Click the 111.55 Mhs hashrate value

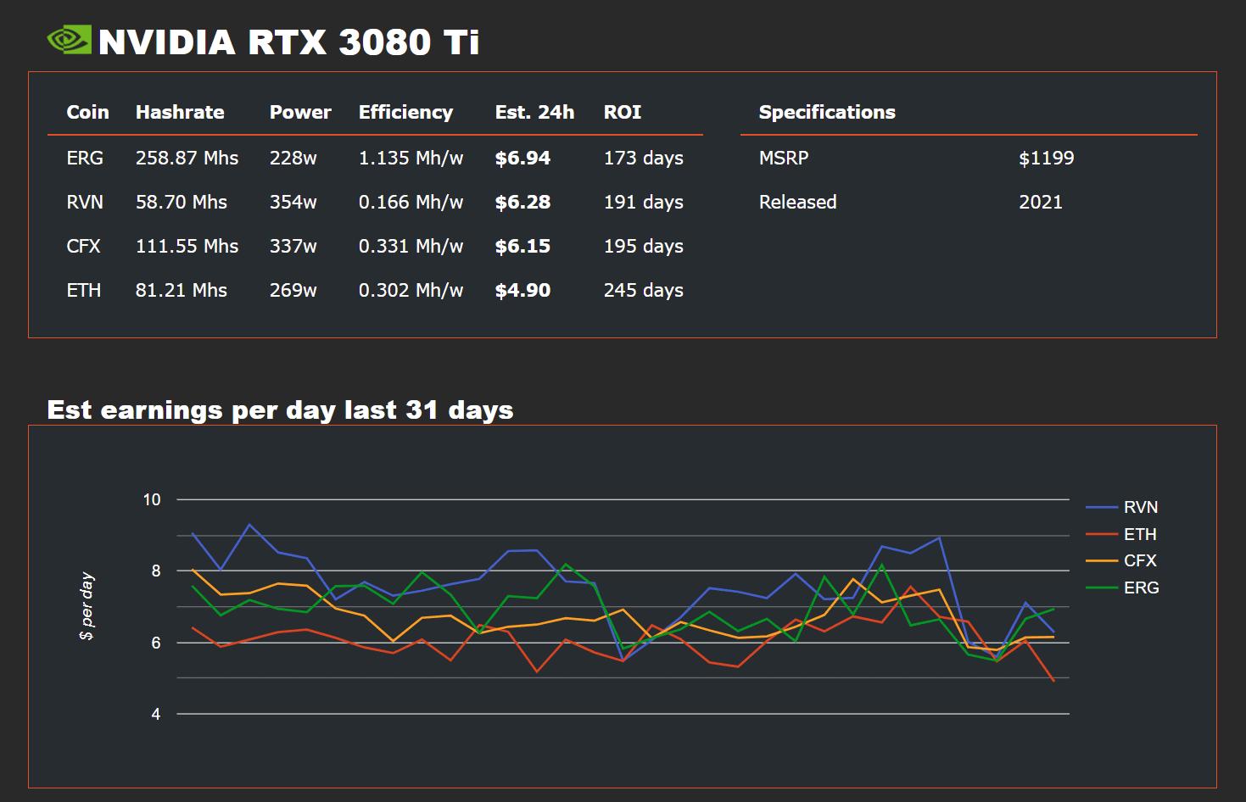pyautogui.click(x=187, y=246)
